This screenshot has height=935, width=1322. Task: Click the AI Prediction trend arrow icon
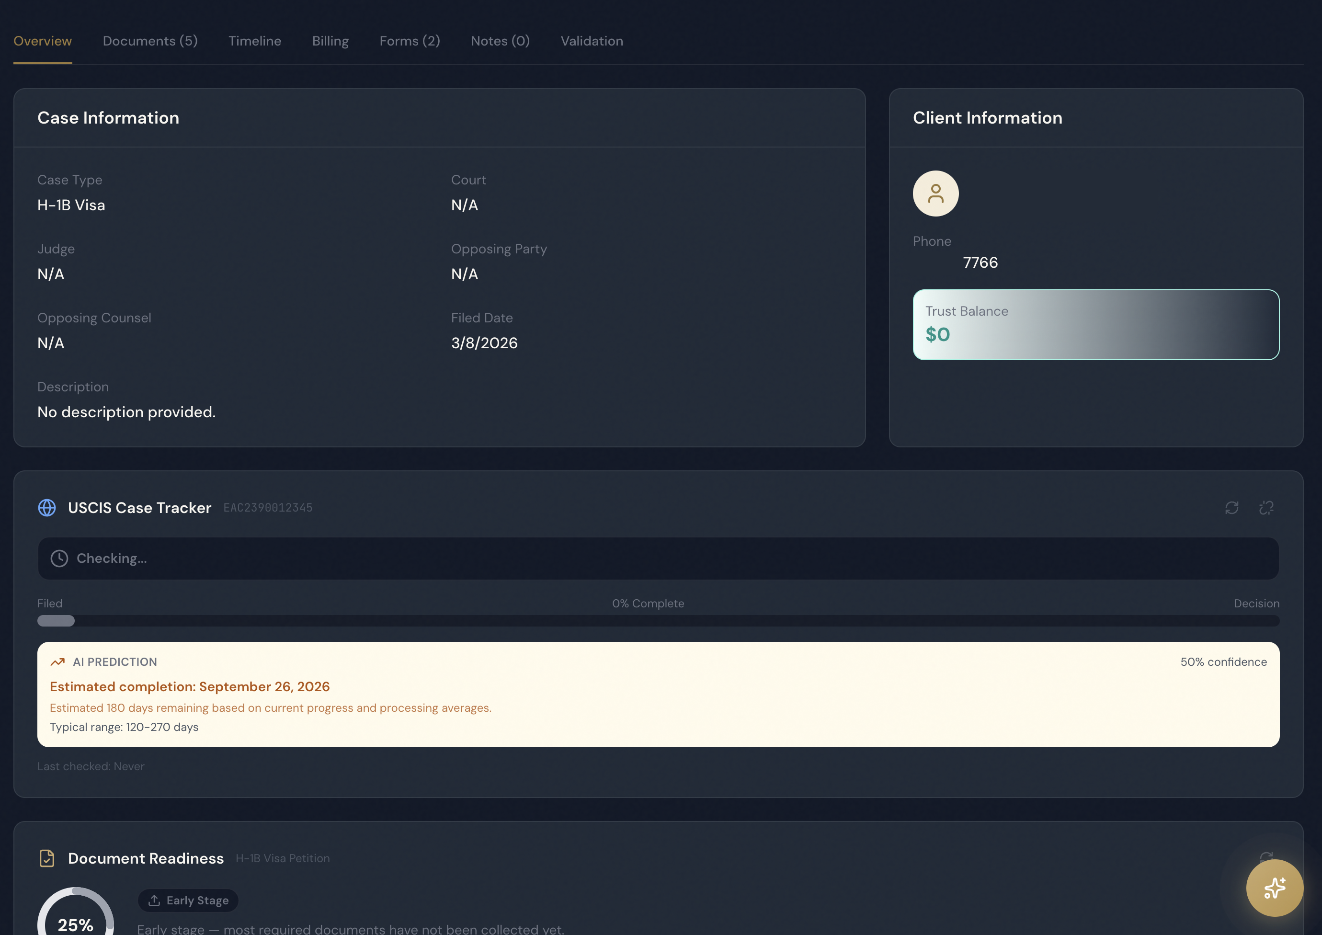coord(57,662)
